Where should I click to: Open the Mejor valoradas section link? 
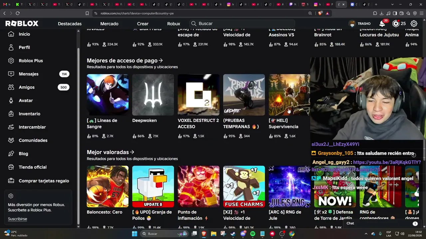(x=110, y=152)
